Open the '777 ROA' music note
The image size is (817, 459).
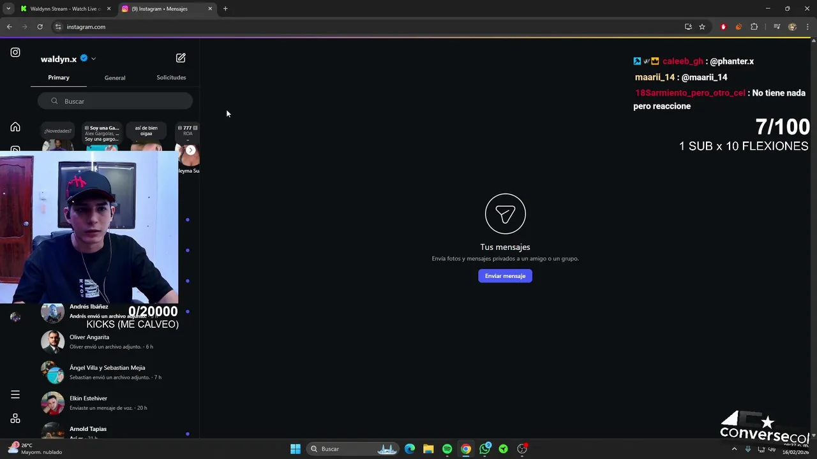[188, 131]
